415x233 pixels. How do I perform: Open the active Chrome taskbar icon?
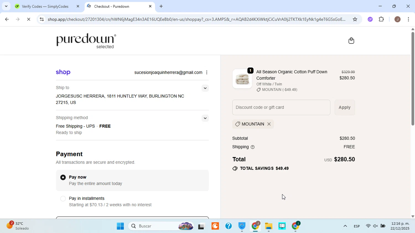pos(255,226)
